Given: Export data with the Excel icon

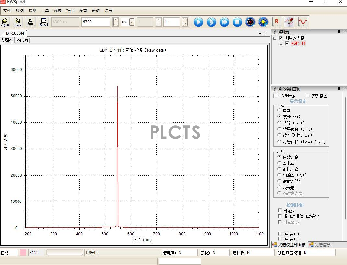Looking at the screenshot, I should point(43,22).
